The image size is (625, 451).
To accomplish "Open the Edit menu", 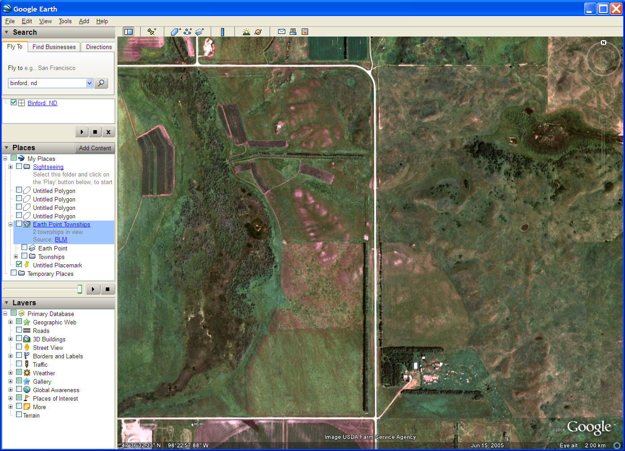I will [x=27, y=21].
